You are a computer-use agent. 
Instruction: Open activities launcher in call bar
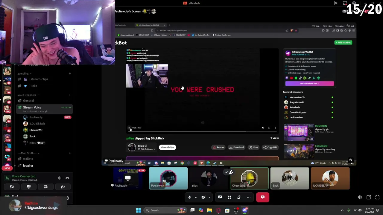point(230,197)
